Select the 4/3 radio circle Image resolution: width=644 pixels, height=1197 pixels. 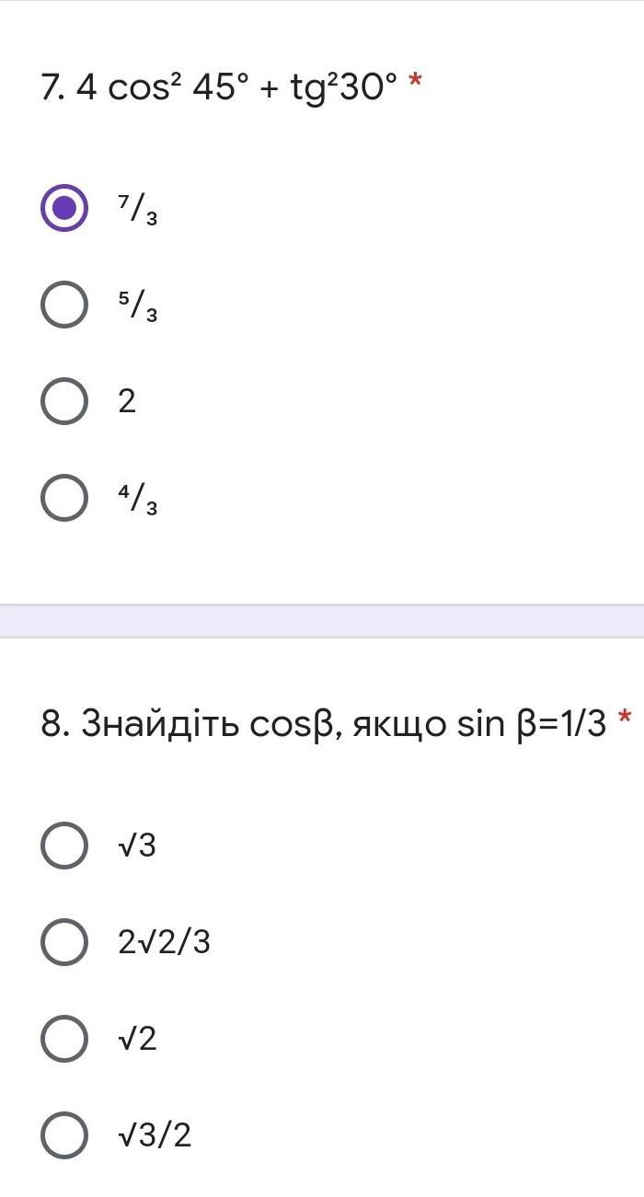pos(64,498)
